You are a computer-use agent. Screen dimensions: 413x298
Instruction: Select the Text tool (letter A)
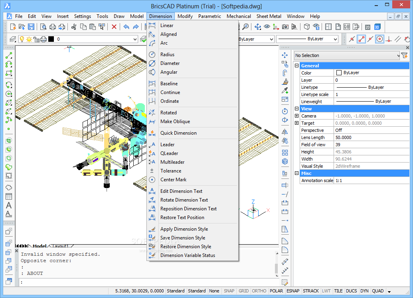point(9,205)
